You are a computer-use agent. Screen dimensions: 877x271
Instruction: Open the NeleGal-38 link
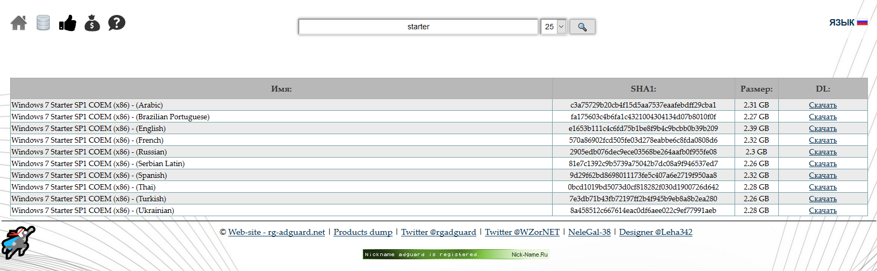(589, 232)
